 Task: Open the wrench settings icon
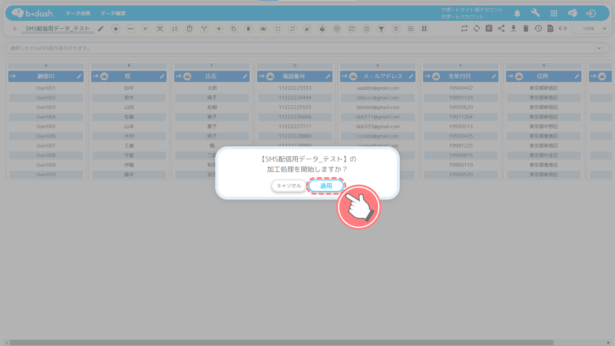[535, 13]
